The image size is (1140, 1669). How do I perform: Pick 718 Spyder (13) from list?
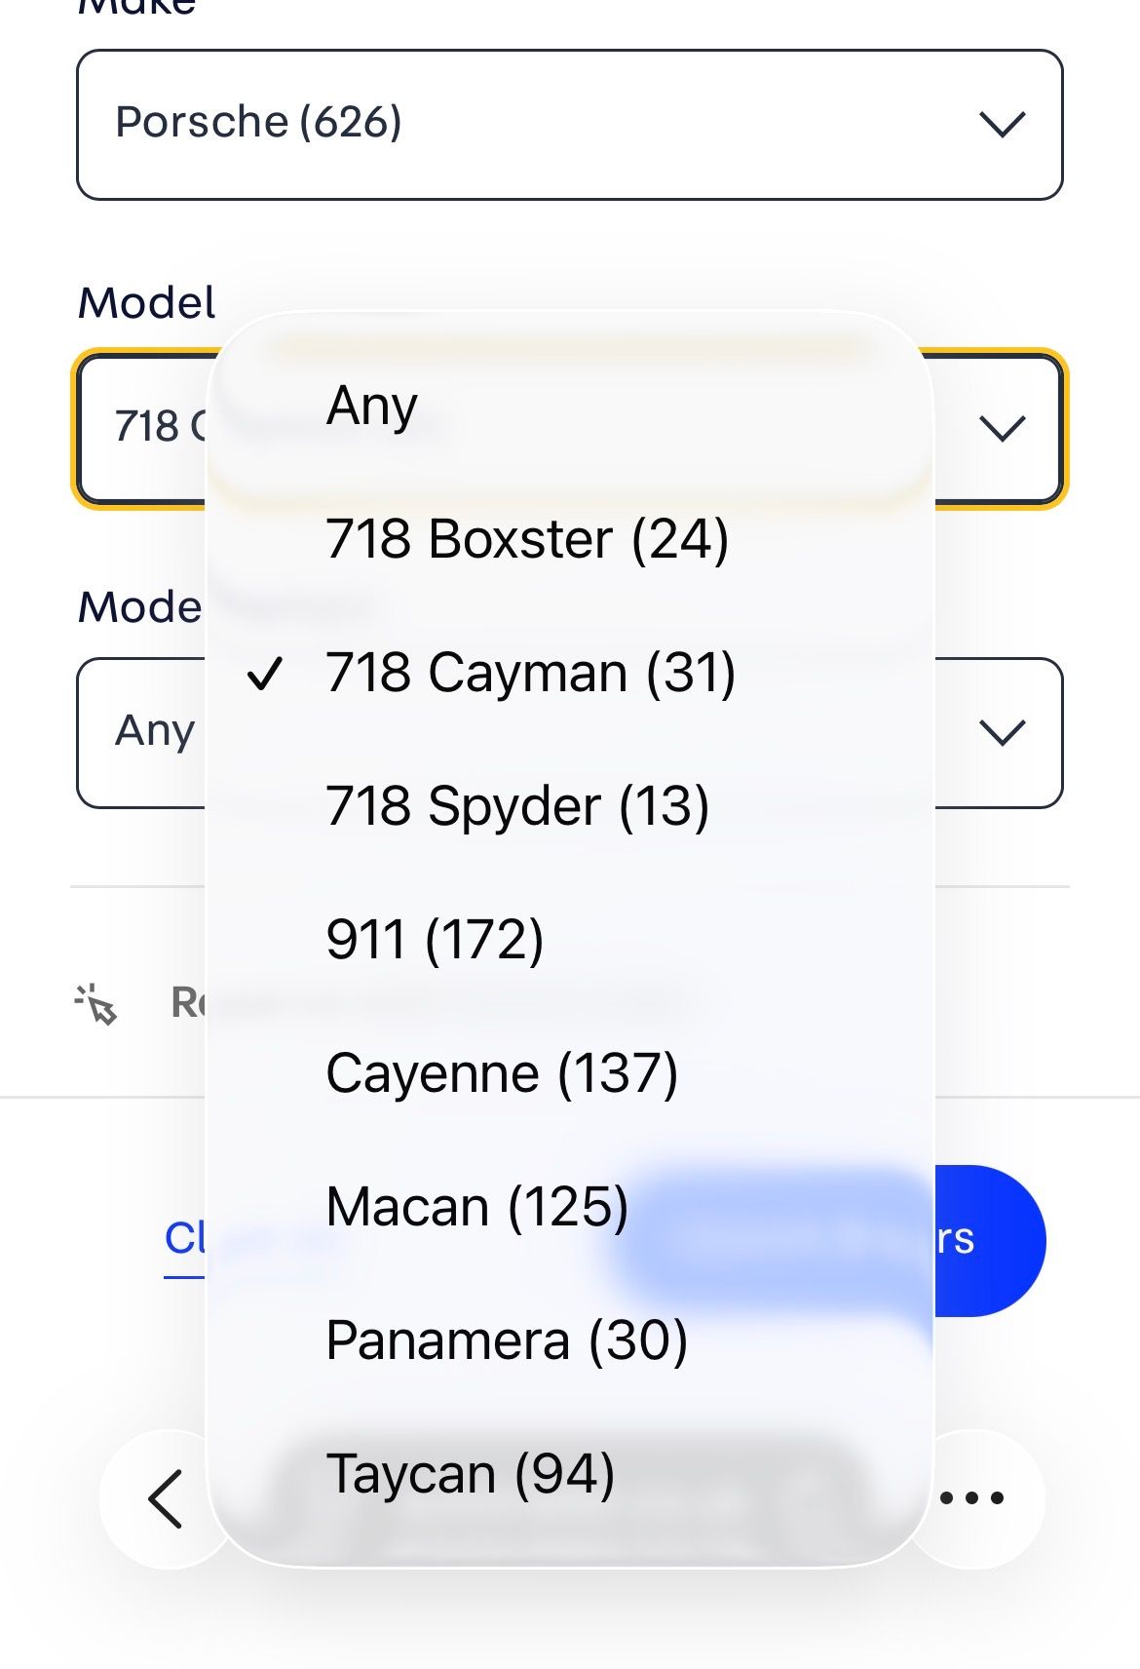pos(516,806)
